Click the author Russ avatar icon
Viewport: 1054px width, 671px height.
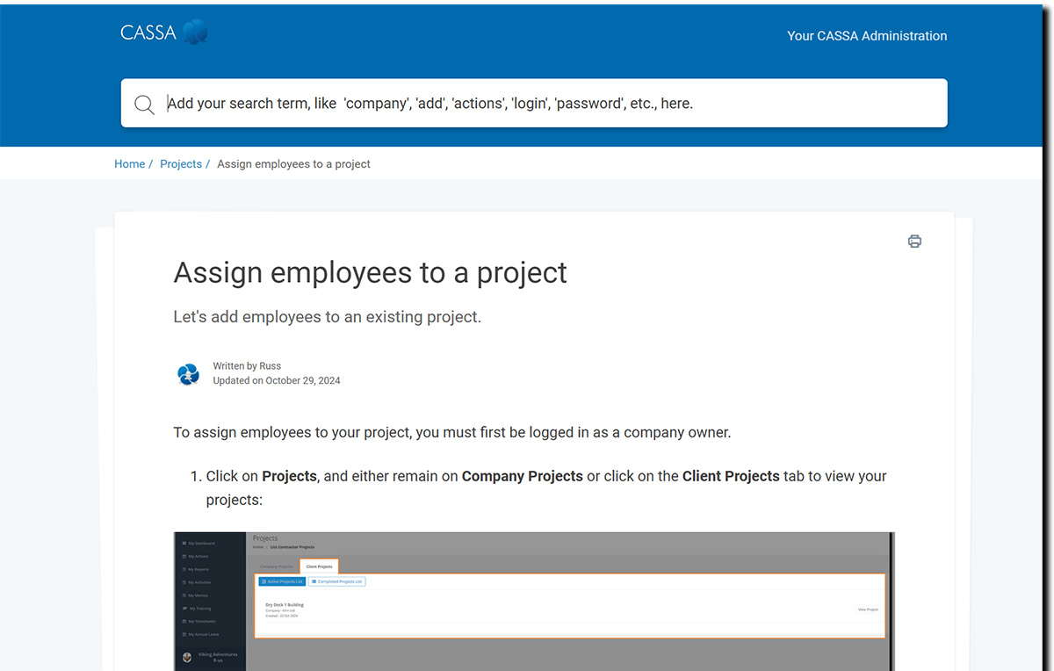[188, 374]
